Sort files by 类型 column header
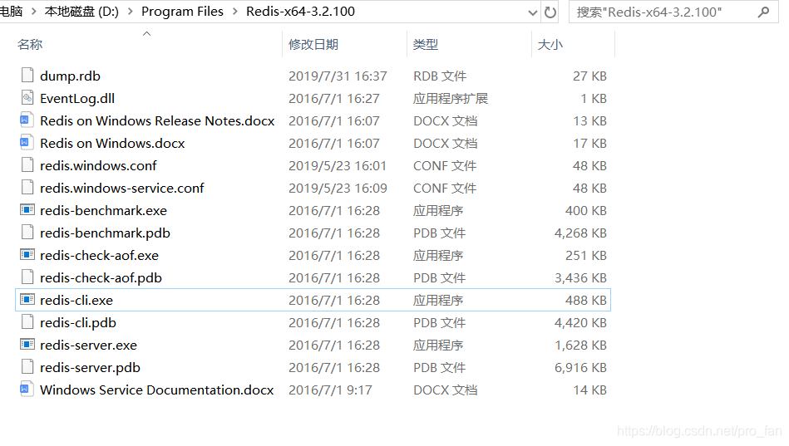 [426, 45]
